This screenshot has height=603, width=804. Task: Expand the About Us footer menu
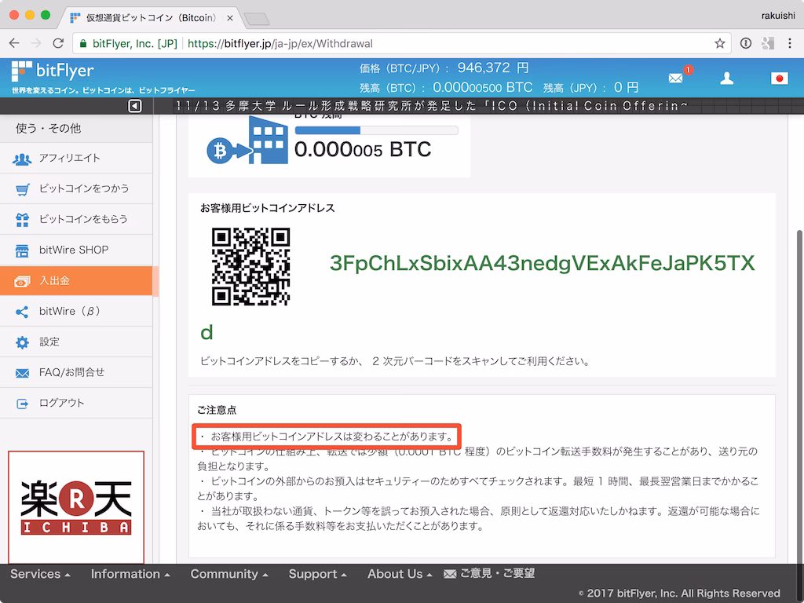point(400,574)
